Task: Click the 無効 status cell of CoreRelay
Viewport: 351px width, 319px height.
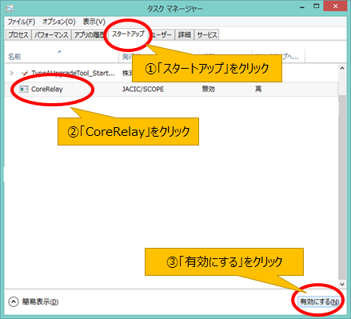Action: point(208,89)
